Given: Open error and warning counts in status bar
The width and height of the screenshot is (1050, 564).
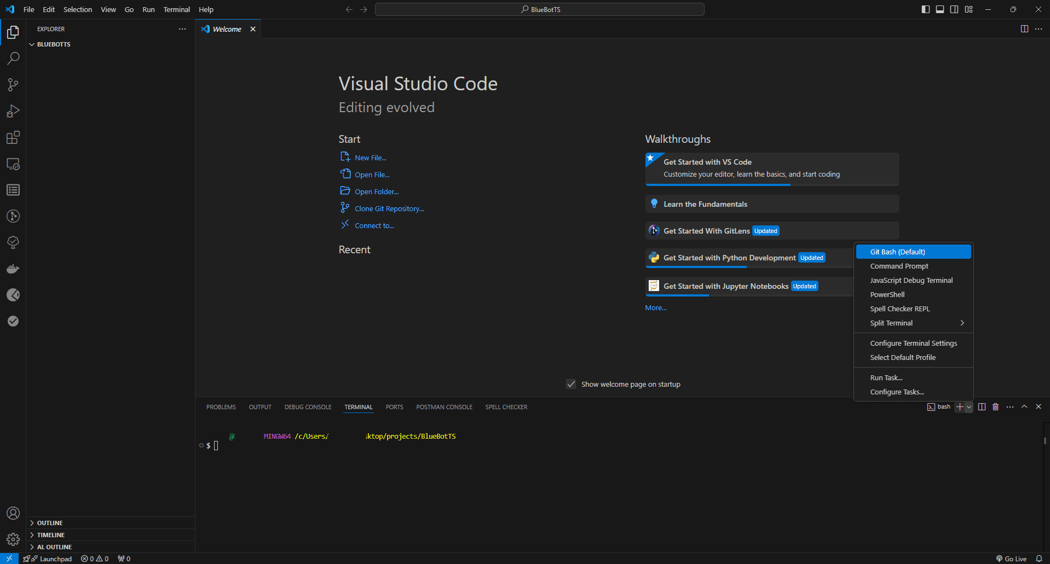Looking at the screenshot, I should 95,559.
